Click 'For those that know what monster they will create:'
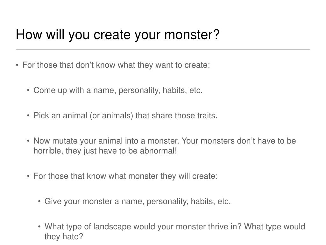The width and height of the screenshot is (326, 245). point(125,176)
